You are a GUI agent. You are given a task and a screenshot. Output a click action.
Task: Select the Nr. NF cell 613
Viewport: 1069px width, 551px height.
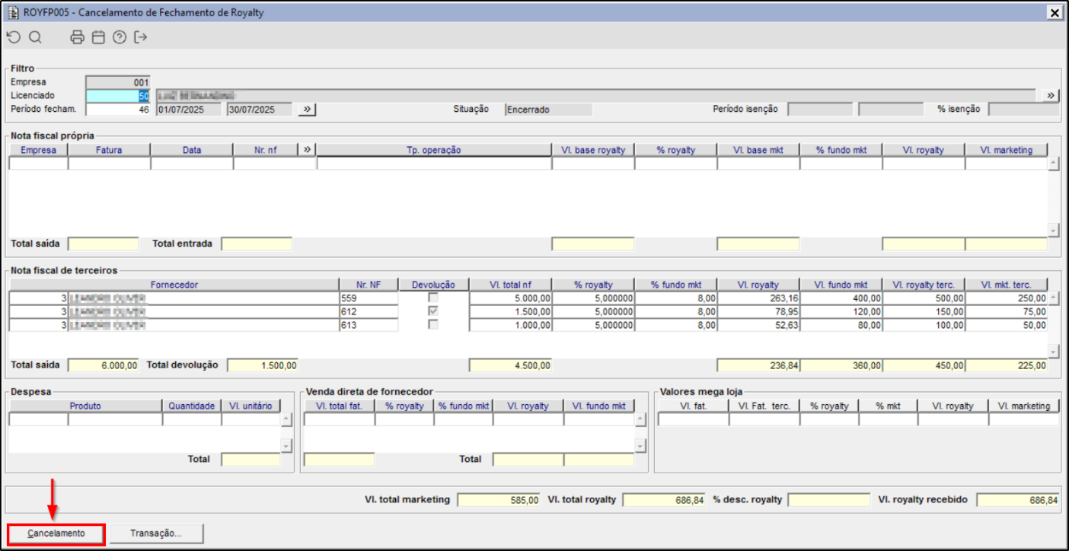pyautogui.click(x=369, y=324)
